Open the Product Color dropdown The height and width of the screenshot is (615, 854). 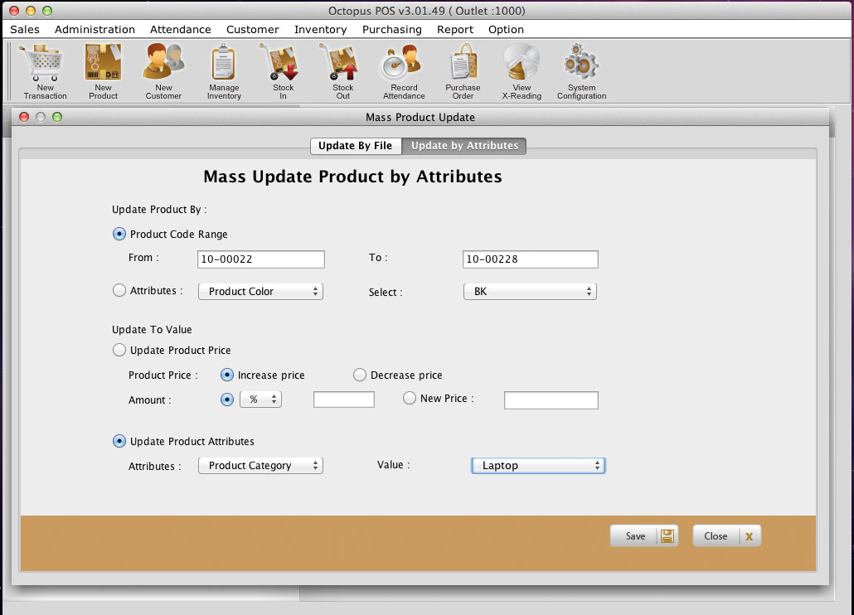pos(260,291)
